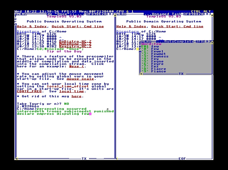Click Directory link in left window
This screenshot has width=228, height=170.
28,32
